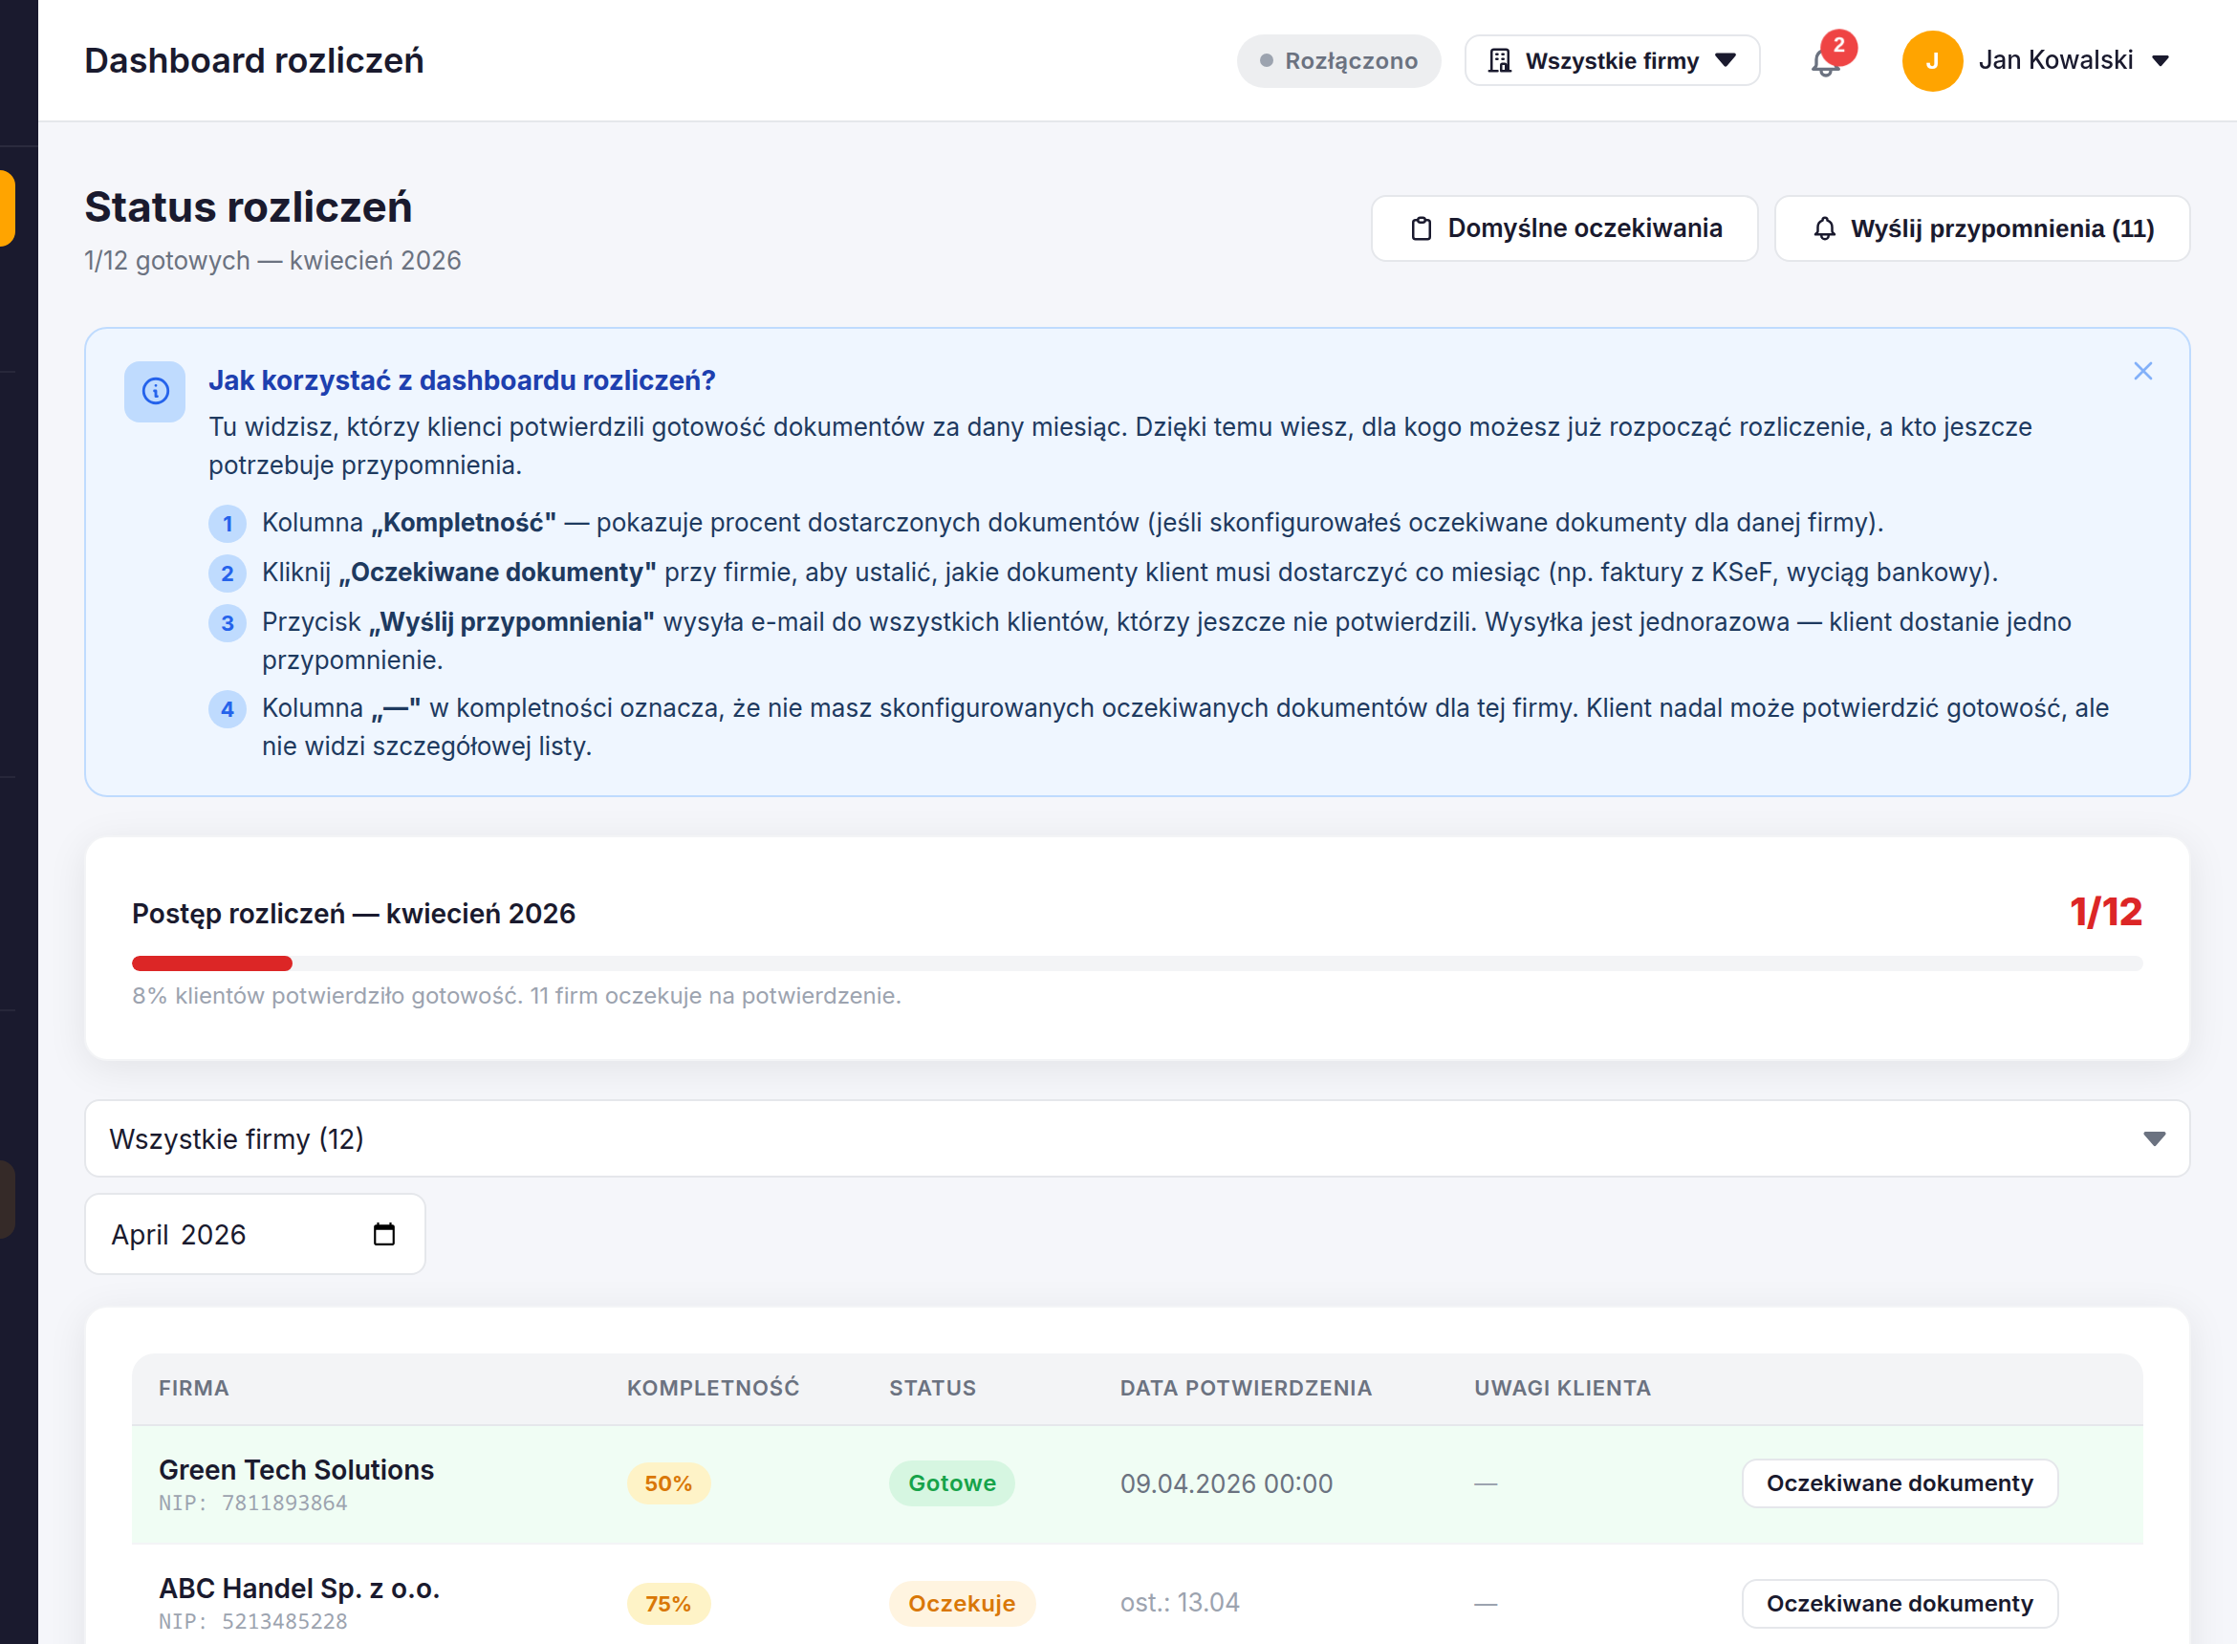The image size is (2237, 1644).
Task: Click the 1/12 progress counter
Action: pos(2106,913)
